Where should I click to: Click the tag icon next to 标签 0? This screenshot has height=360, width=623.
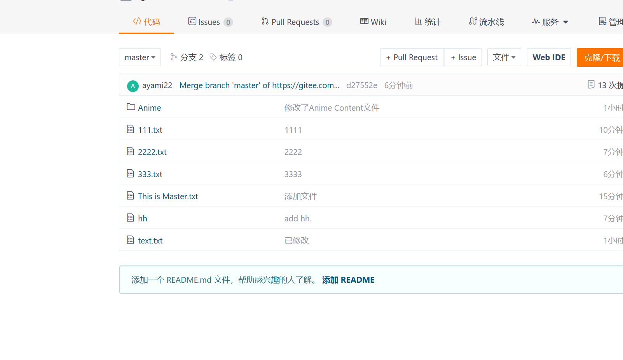click(x=213, y=57)
